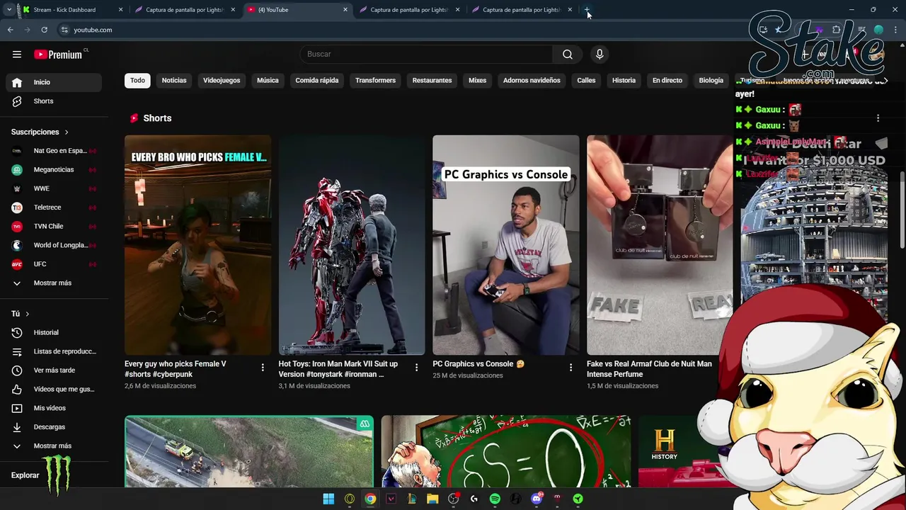Open Descargas in the sidebar

pyautogui.click(x=54, y=427)
